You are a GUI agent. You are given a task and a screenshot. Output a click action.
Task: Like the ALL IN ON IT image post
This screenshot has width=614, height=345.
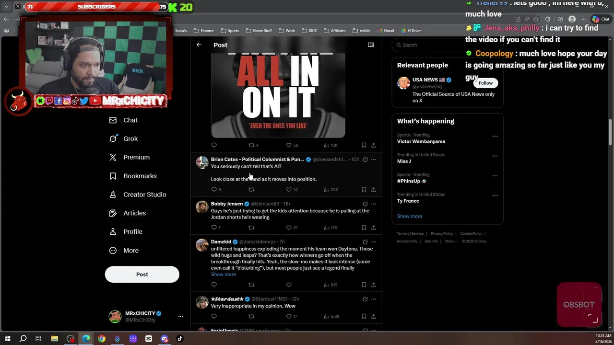tap(289, 145)
